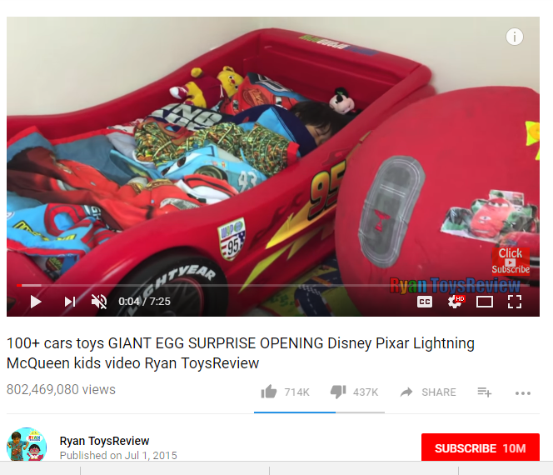
Task: Open the Ryan ToysReview channel name link
Action: [104, 441]
